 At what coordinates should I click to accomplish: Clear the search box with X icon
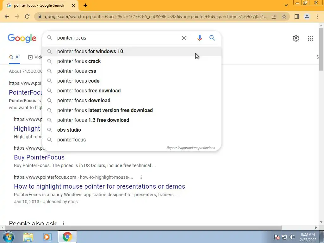click(x=184, y=38)
